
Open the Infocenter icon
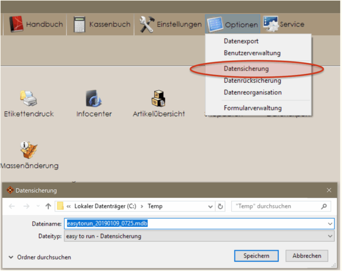[x=93, y=98]
